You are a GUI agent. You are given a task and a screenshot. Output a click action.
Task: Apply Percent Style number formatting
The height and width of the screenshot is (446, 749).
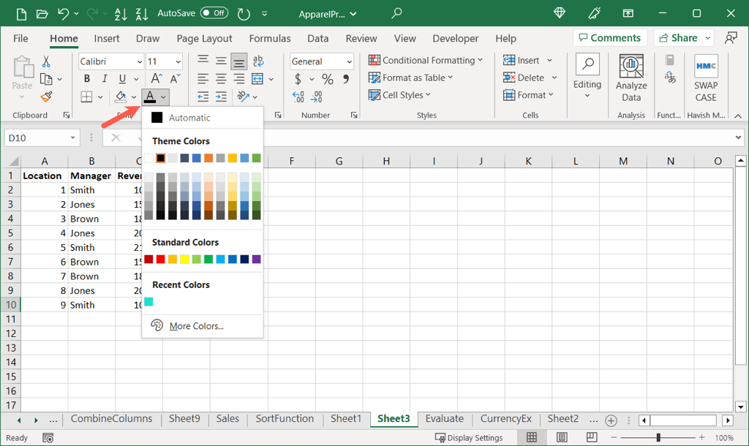point(326,78)
